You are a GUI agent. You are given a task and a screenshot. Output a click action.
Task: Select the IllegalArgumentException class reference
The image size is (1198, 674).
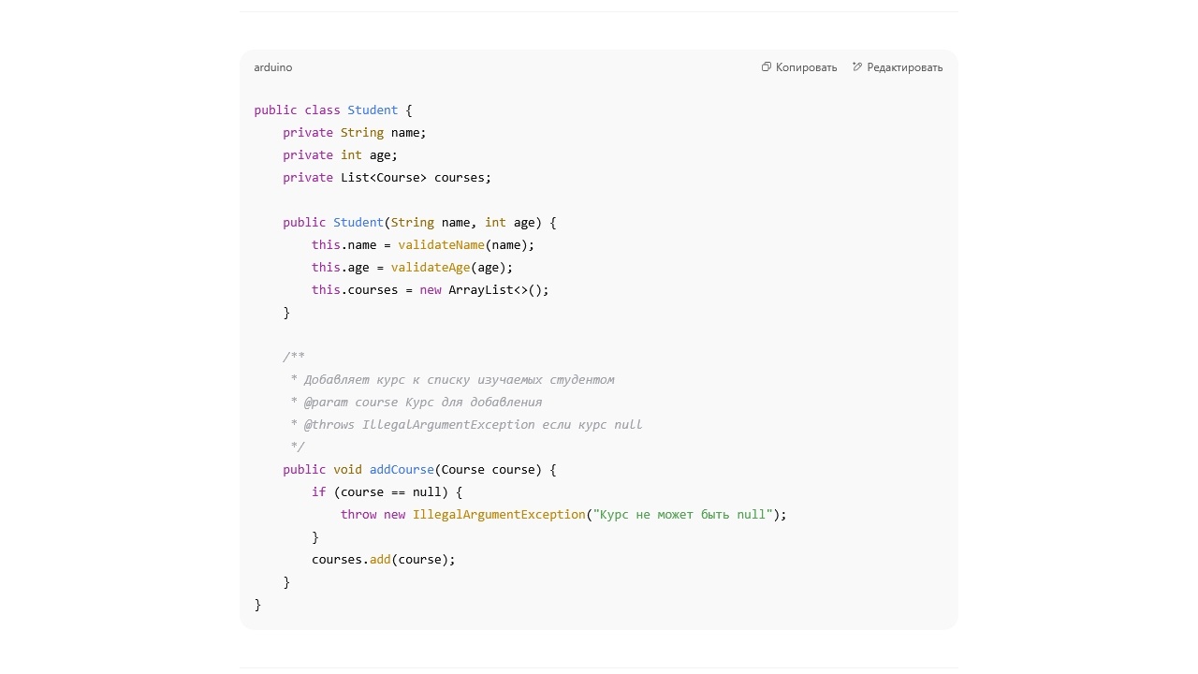[499, 514]
